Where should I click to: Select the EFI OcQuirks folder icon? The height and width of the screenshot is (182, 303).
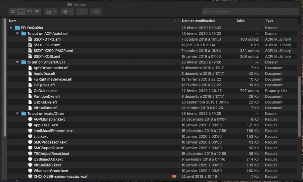17,28
